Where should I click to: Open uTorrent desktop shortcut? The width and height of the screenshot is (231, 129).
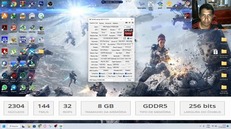[14, 52]
